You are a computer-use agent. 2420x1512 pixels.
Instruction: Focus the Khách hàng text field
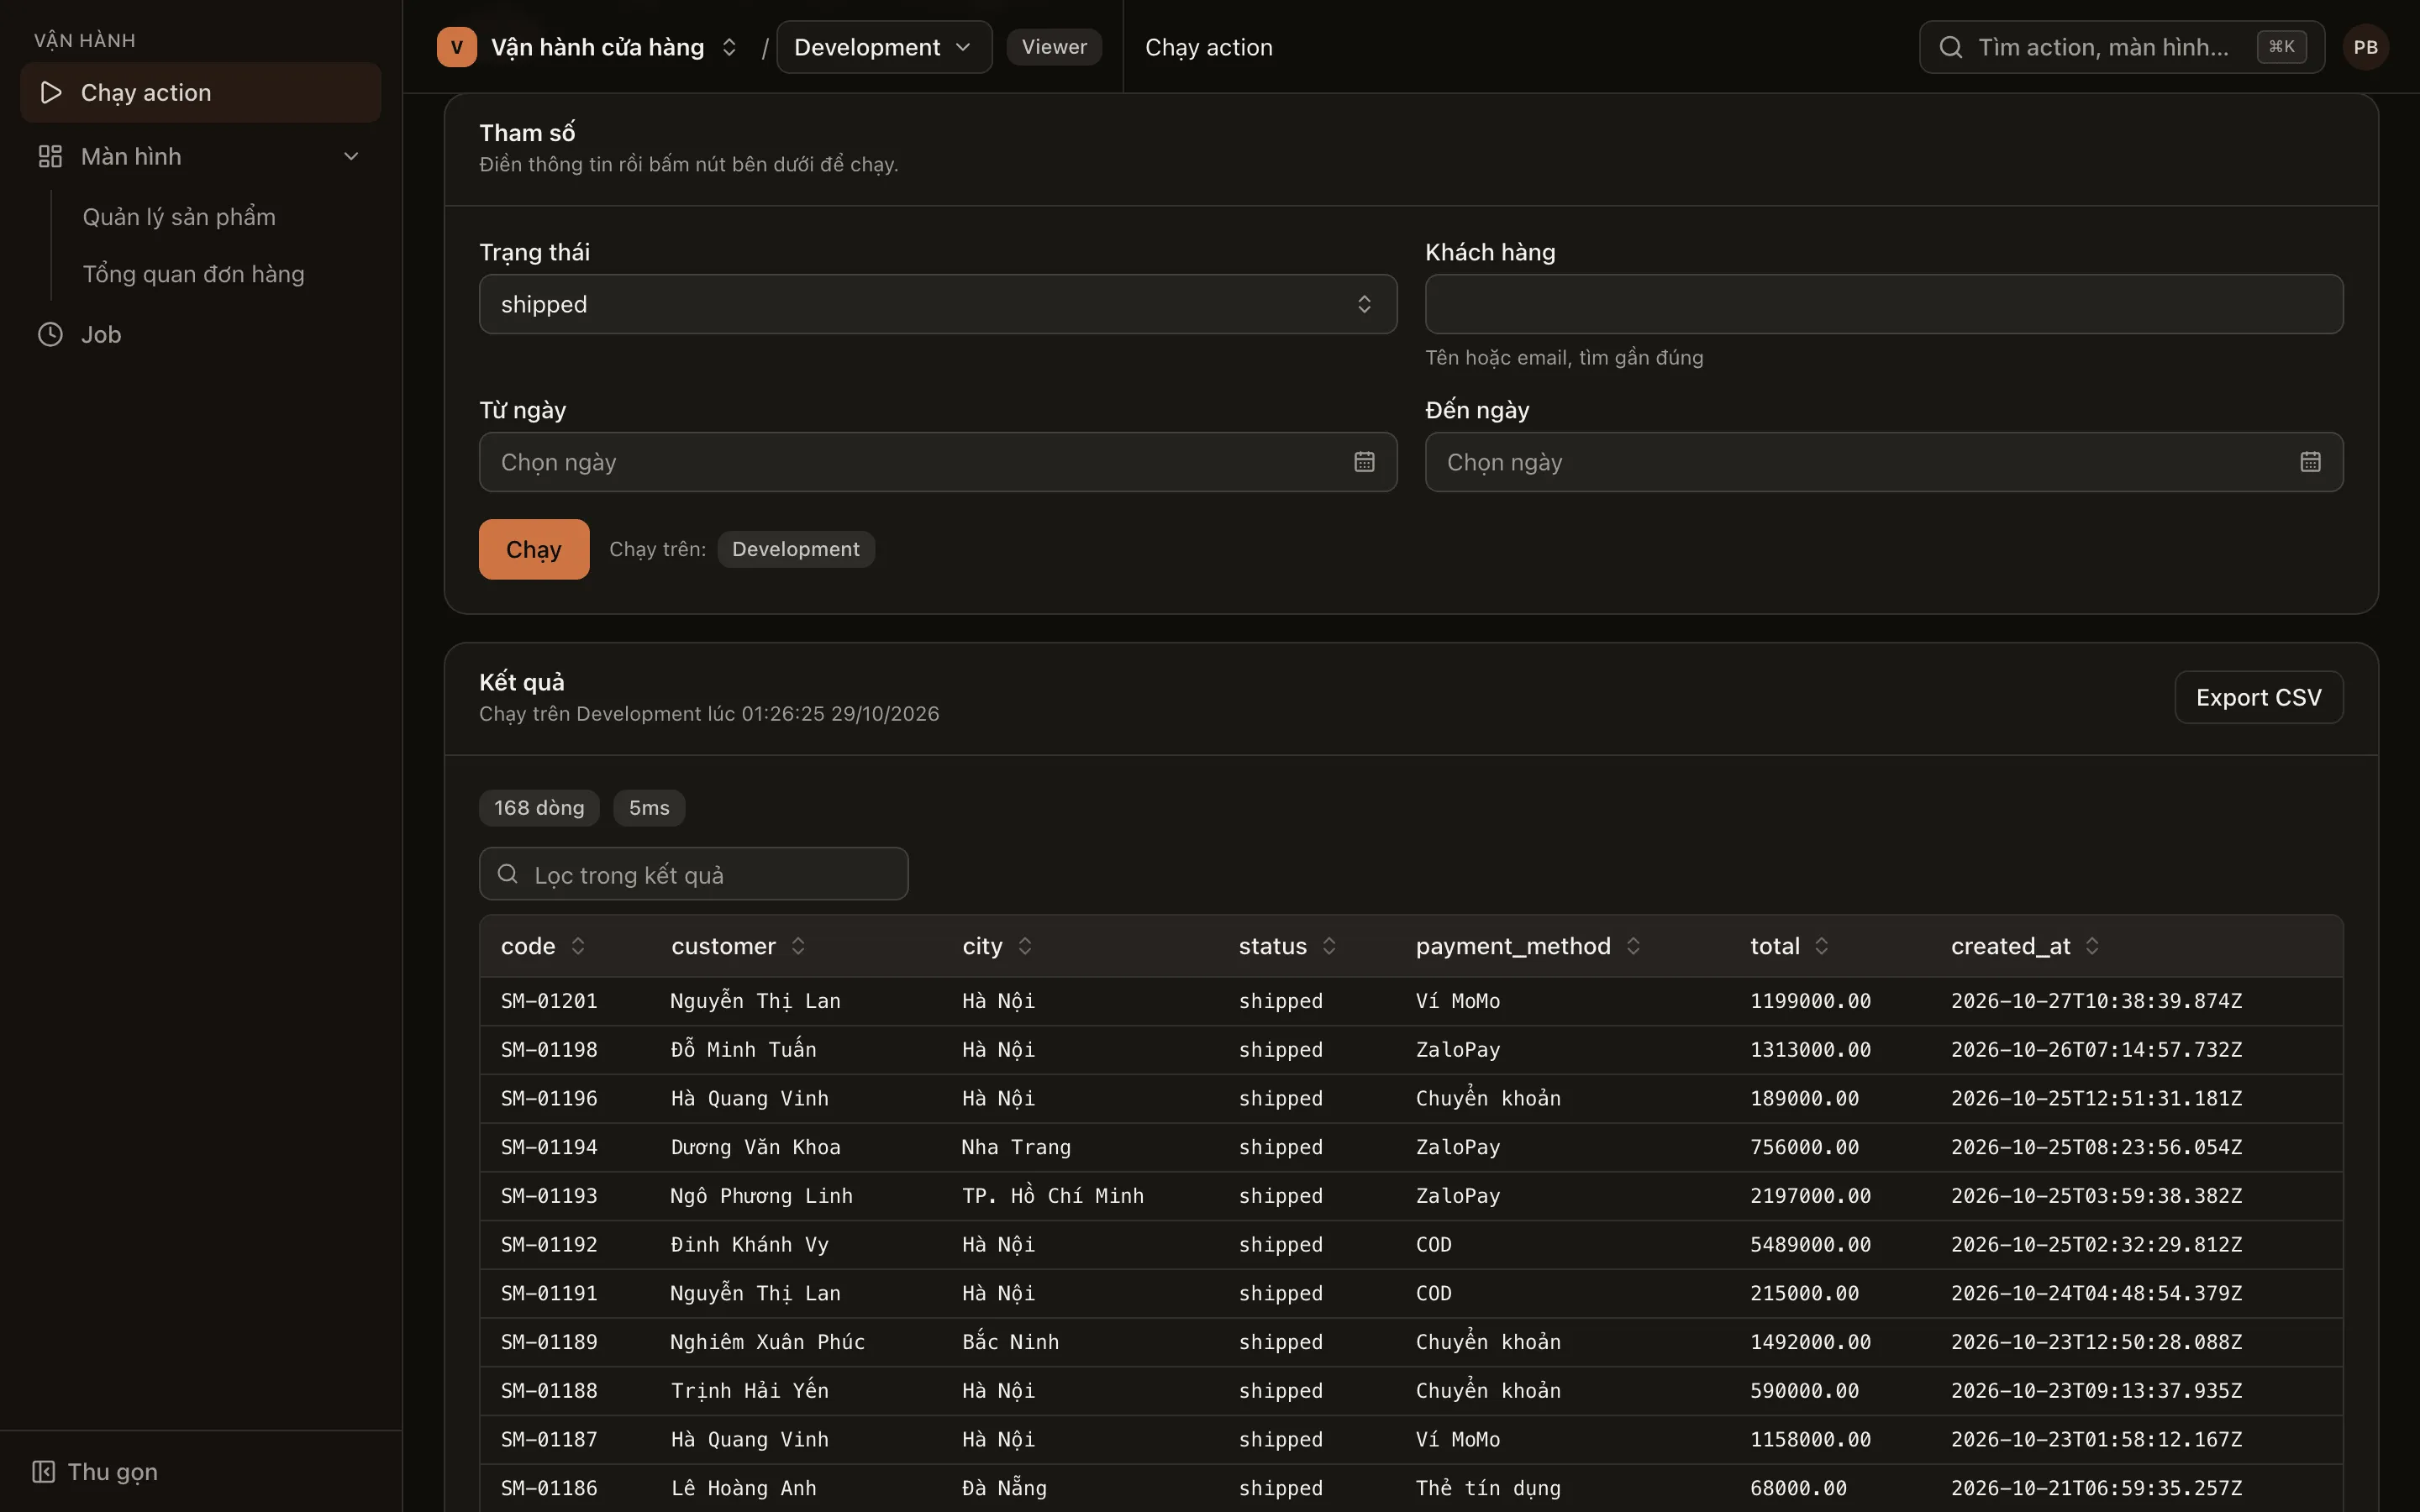tap(1883, 304)
